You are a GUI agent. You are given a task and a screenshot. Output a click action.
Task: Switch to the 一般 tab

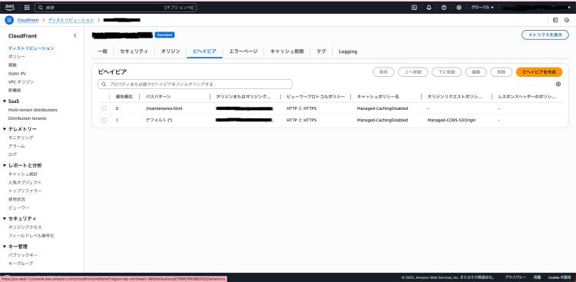(102, 51)
